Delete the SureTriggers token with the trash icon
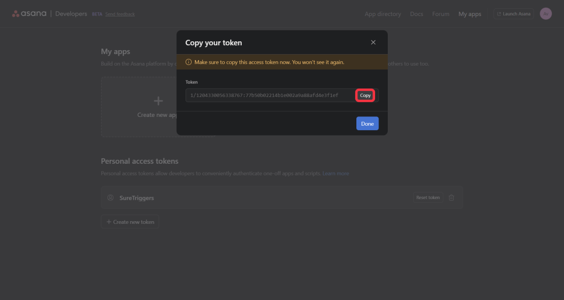This screenshot has width=564, height=300. [x=452, y=197]
